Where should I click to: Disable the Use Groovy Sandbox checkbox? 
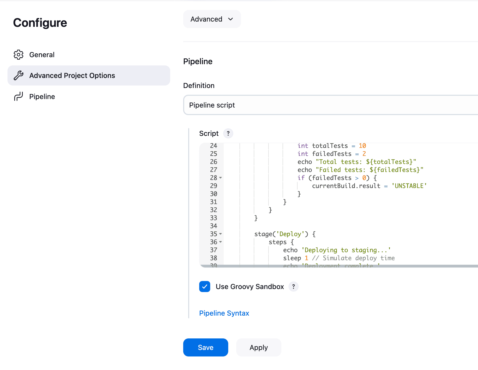point(205,287)
